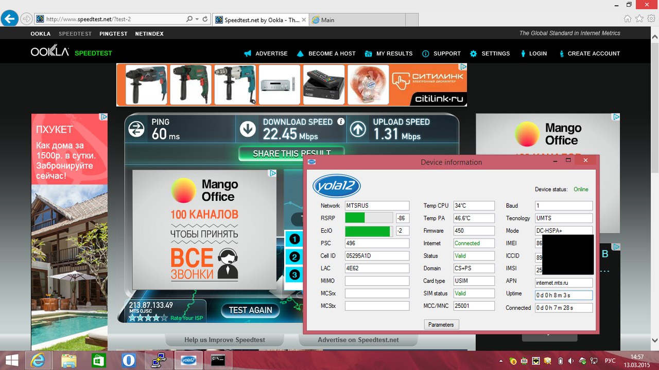Click the yota logo in Device information
This screenshot has height=370, width=659.
point(337,186)
